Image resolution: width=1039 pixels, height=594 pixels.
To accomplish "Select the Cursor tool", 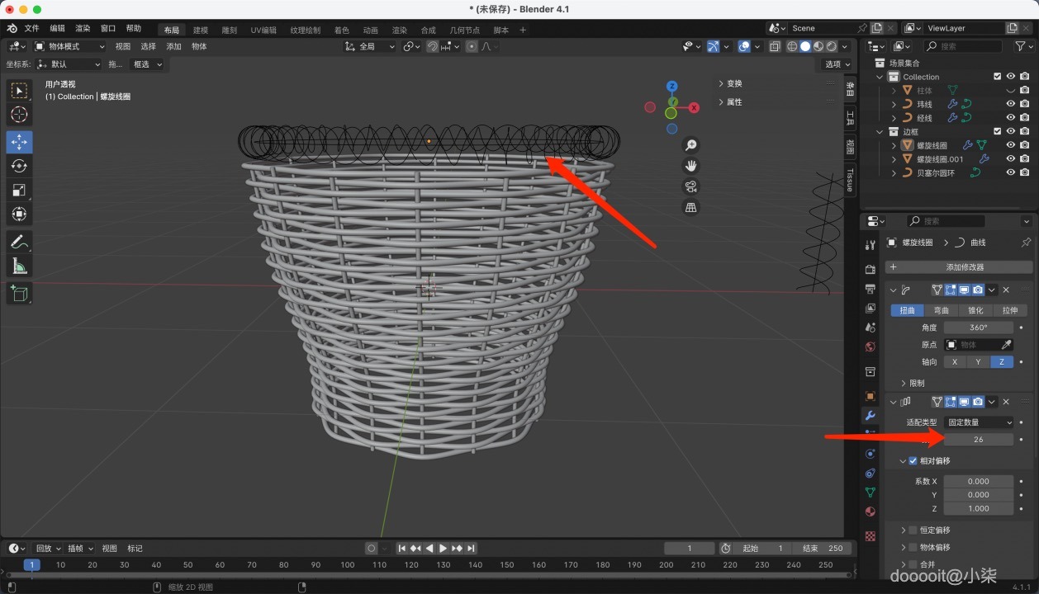I will (x=19, y=115).
